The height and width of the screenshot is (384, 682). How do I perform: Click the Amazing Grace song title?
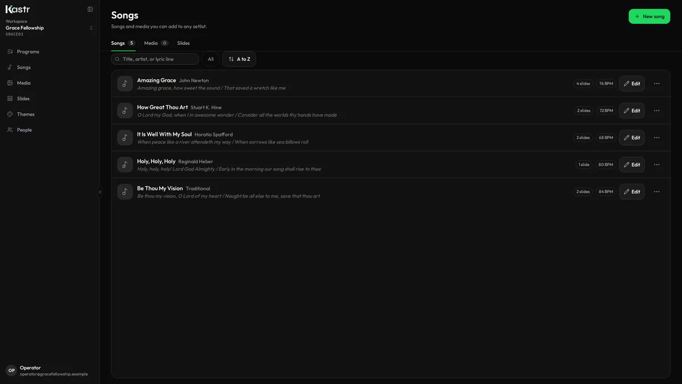click(x=156, y=80)
